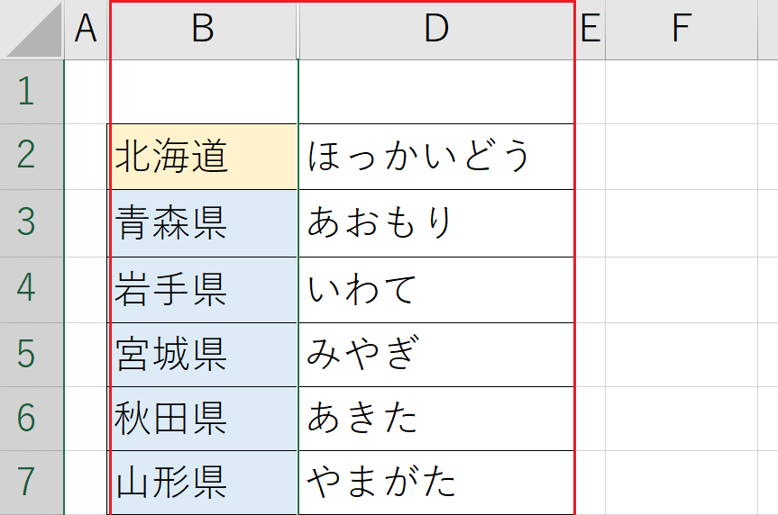Select column E header
Image resolution: width=778 pixels, height=515 pixels.
(x=590, y=30)
